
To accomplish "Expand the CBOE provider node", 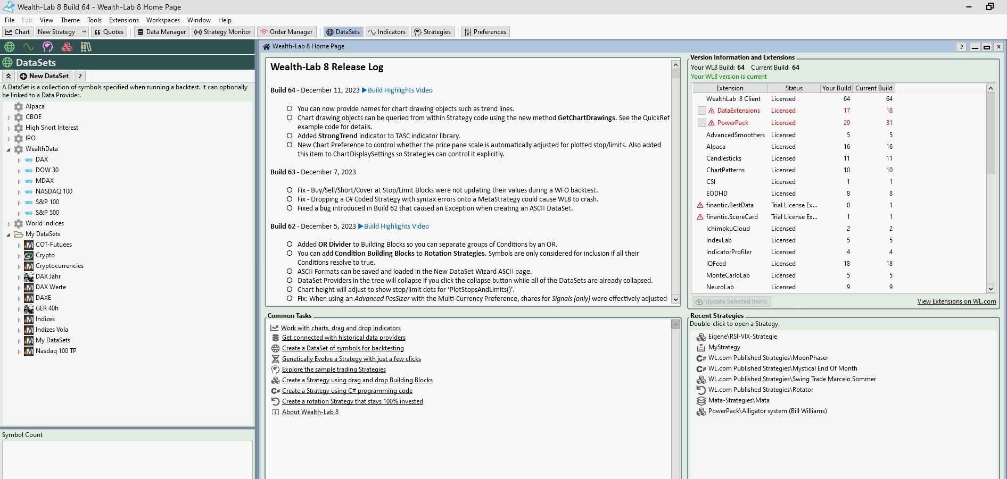I will 9,117.
